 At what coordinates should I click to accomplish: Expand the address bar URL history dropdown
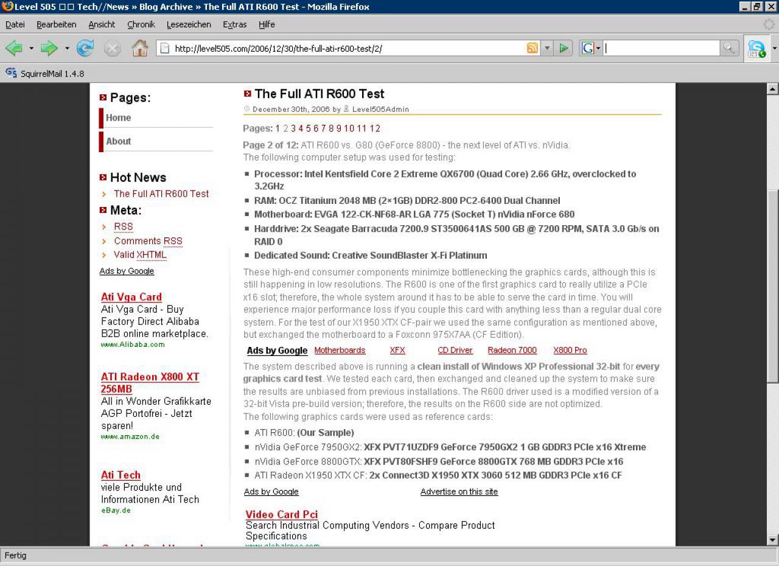point(547,48)
